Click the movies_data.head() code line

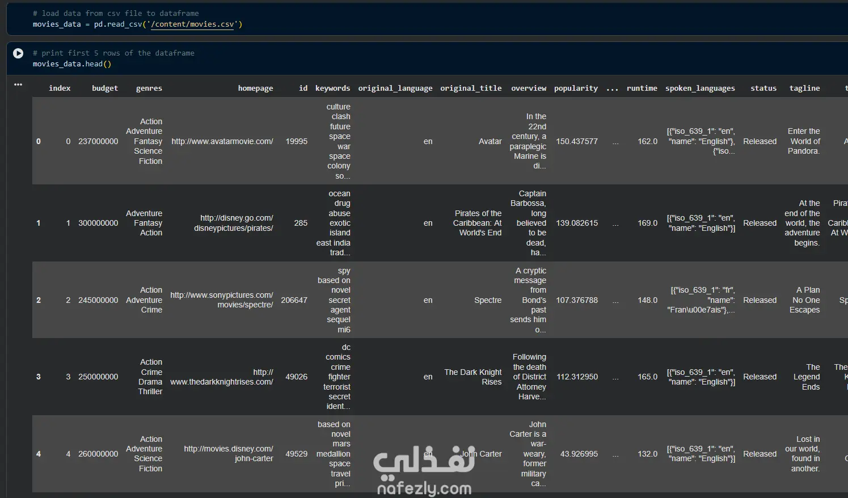pyautogui.click(x=72, y=64)
